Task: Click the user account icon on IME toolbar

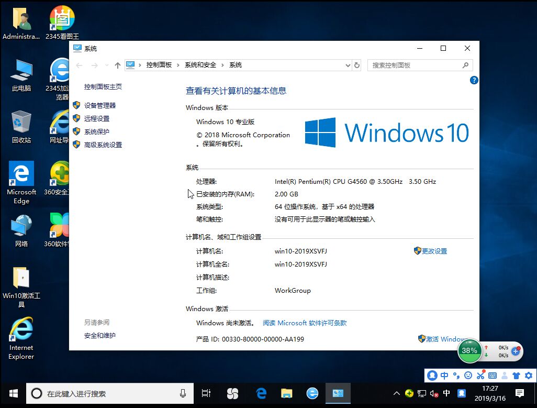Action: click(x=505, y=376)
